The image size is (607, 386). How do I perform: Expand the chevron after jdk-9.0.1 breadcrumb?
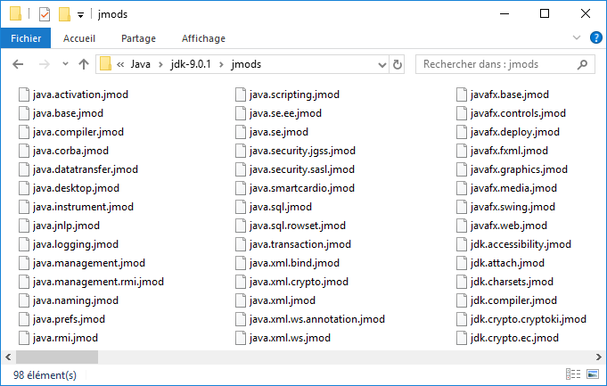pos(221,64)
